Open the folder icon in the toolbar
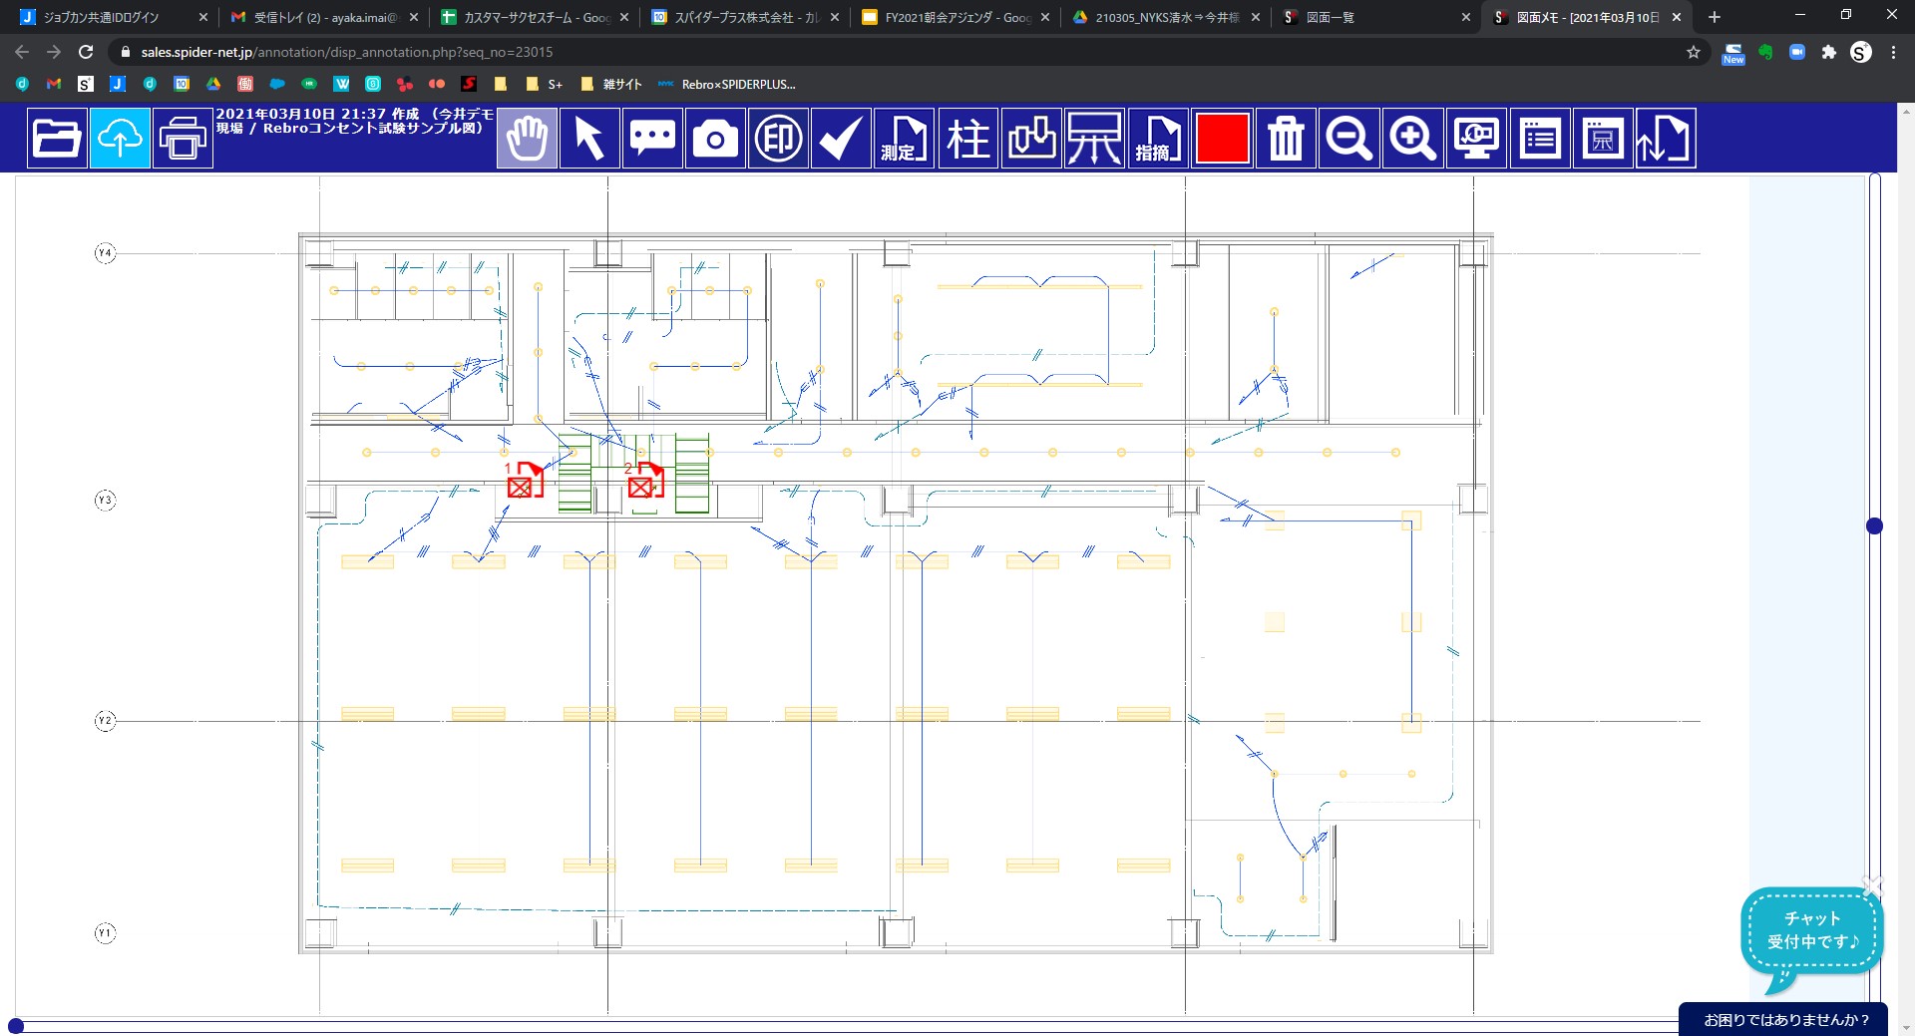Image resolution: width=1915 pixels, height=1036 pixels. pyautogui.click(x=57, y=138)
